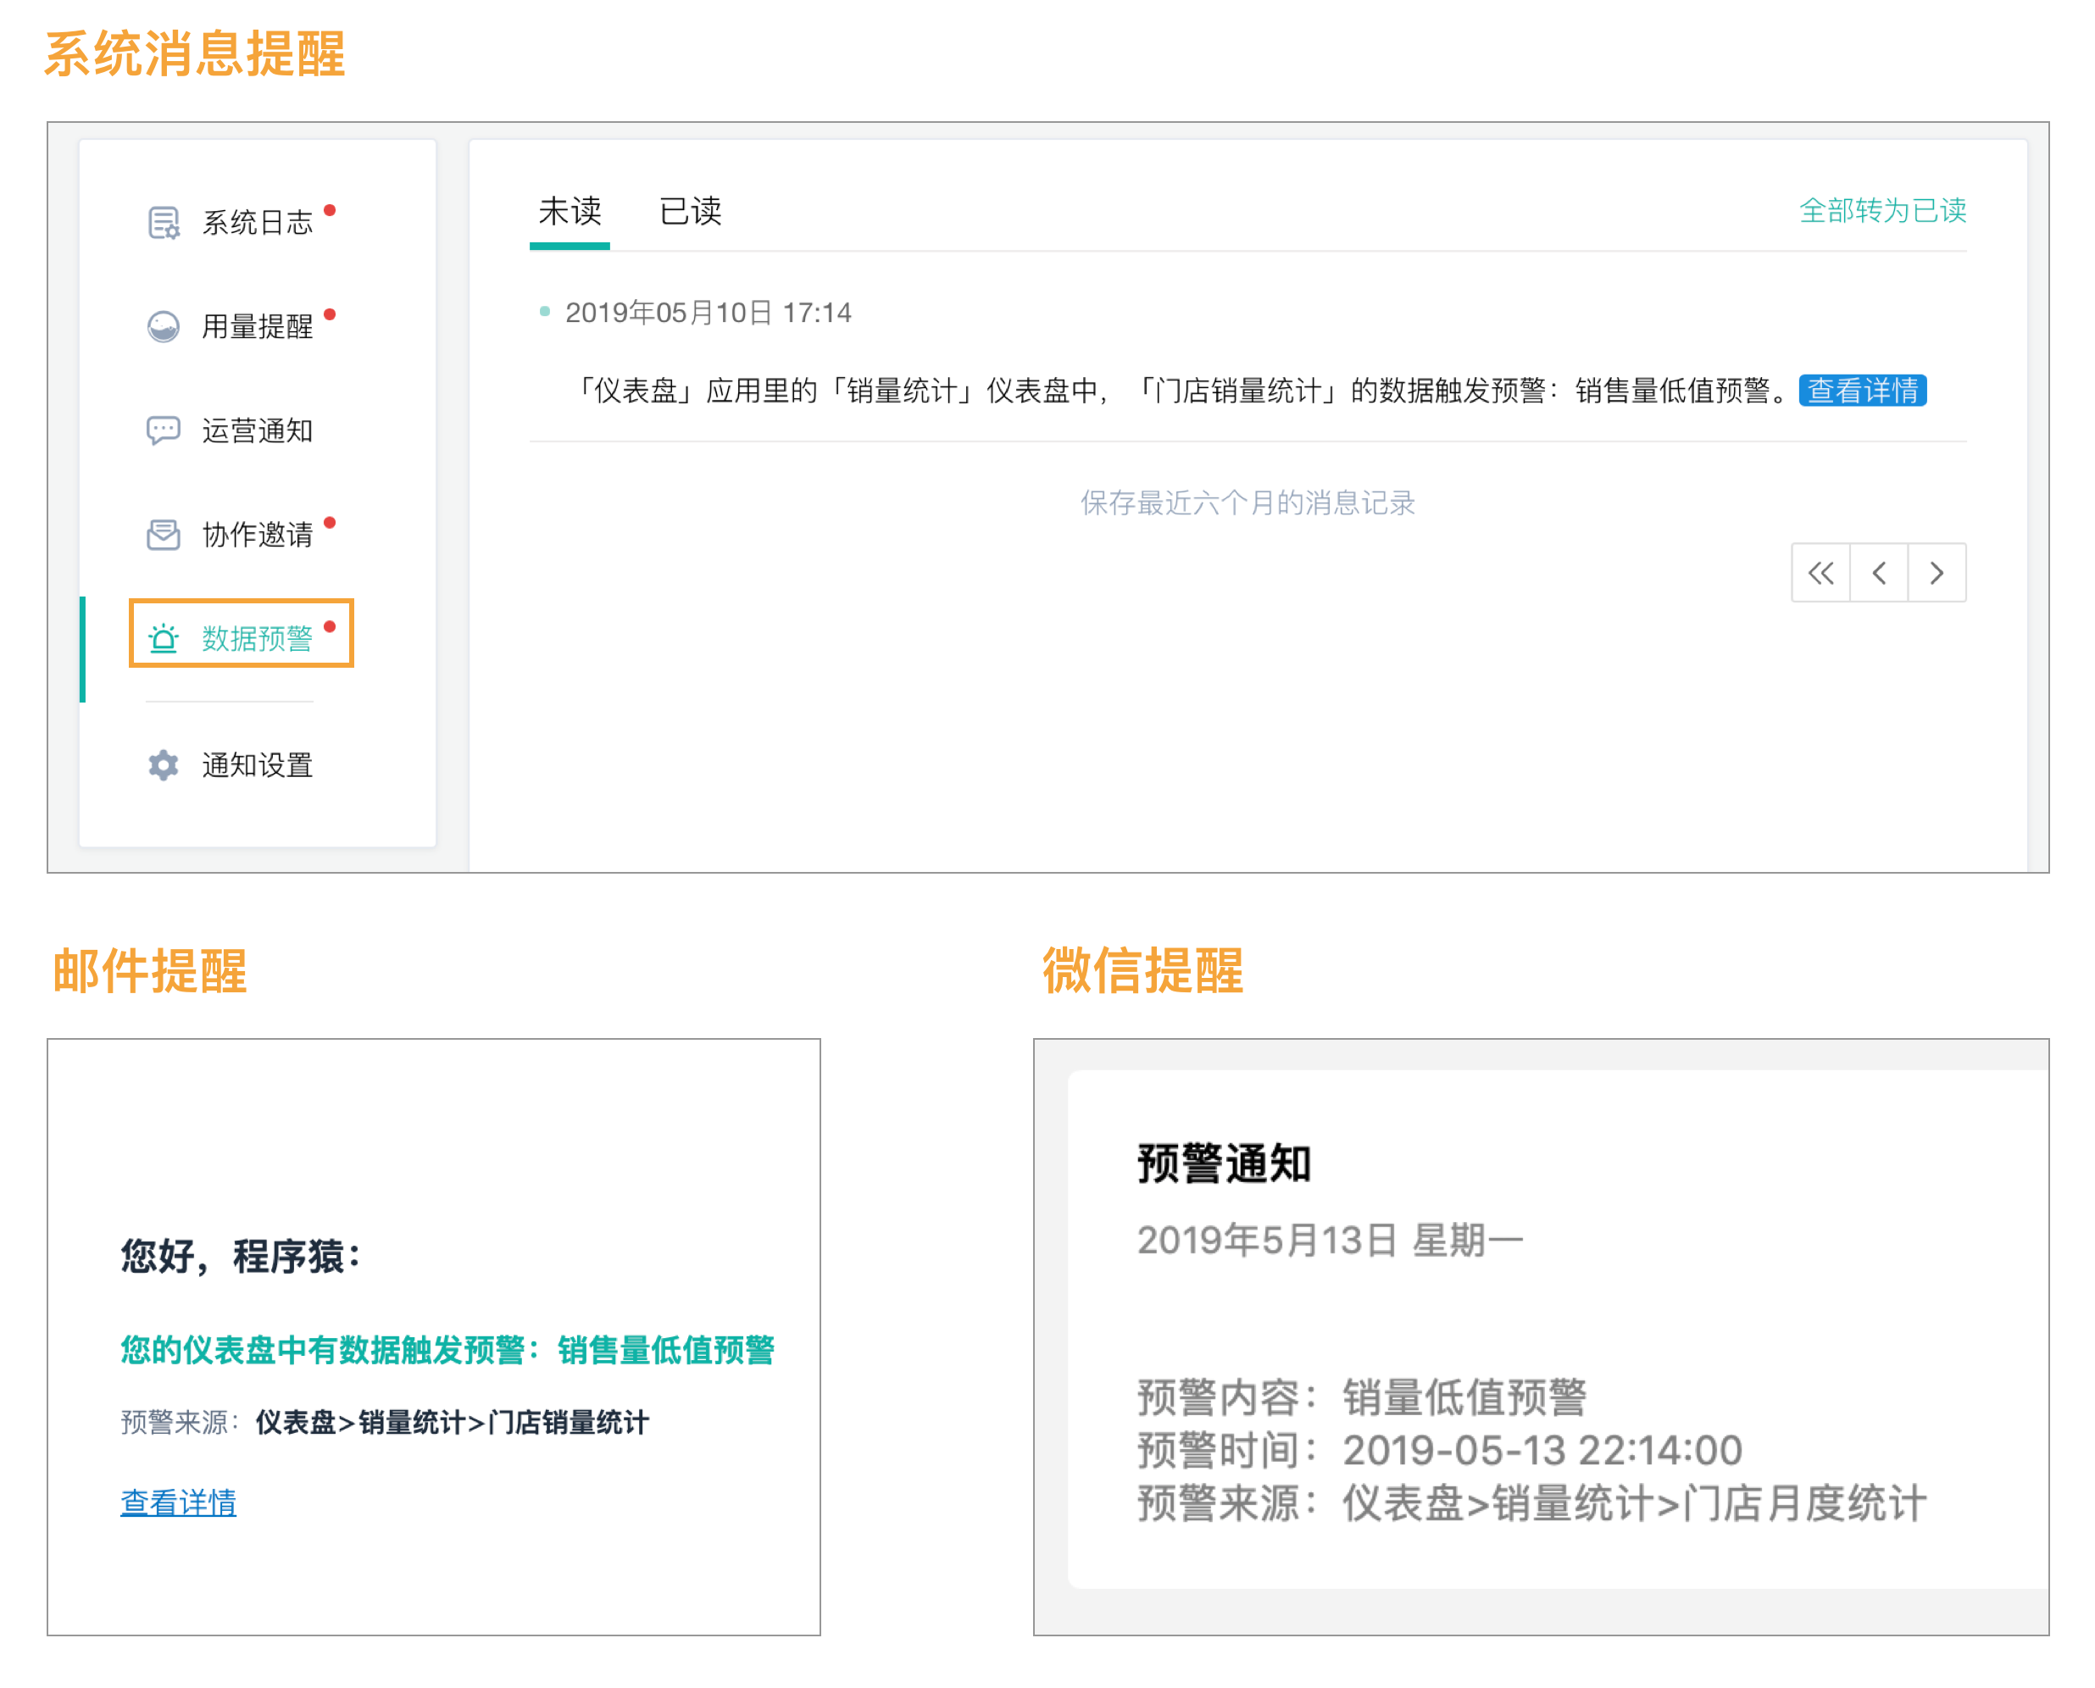Go to first page with double-arrow button
The height and width of the screenshot is (1688, 2095).
(x=1820, y=574)
